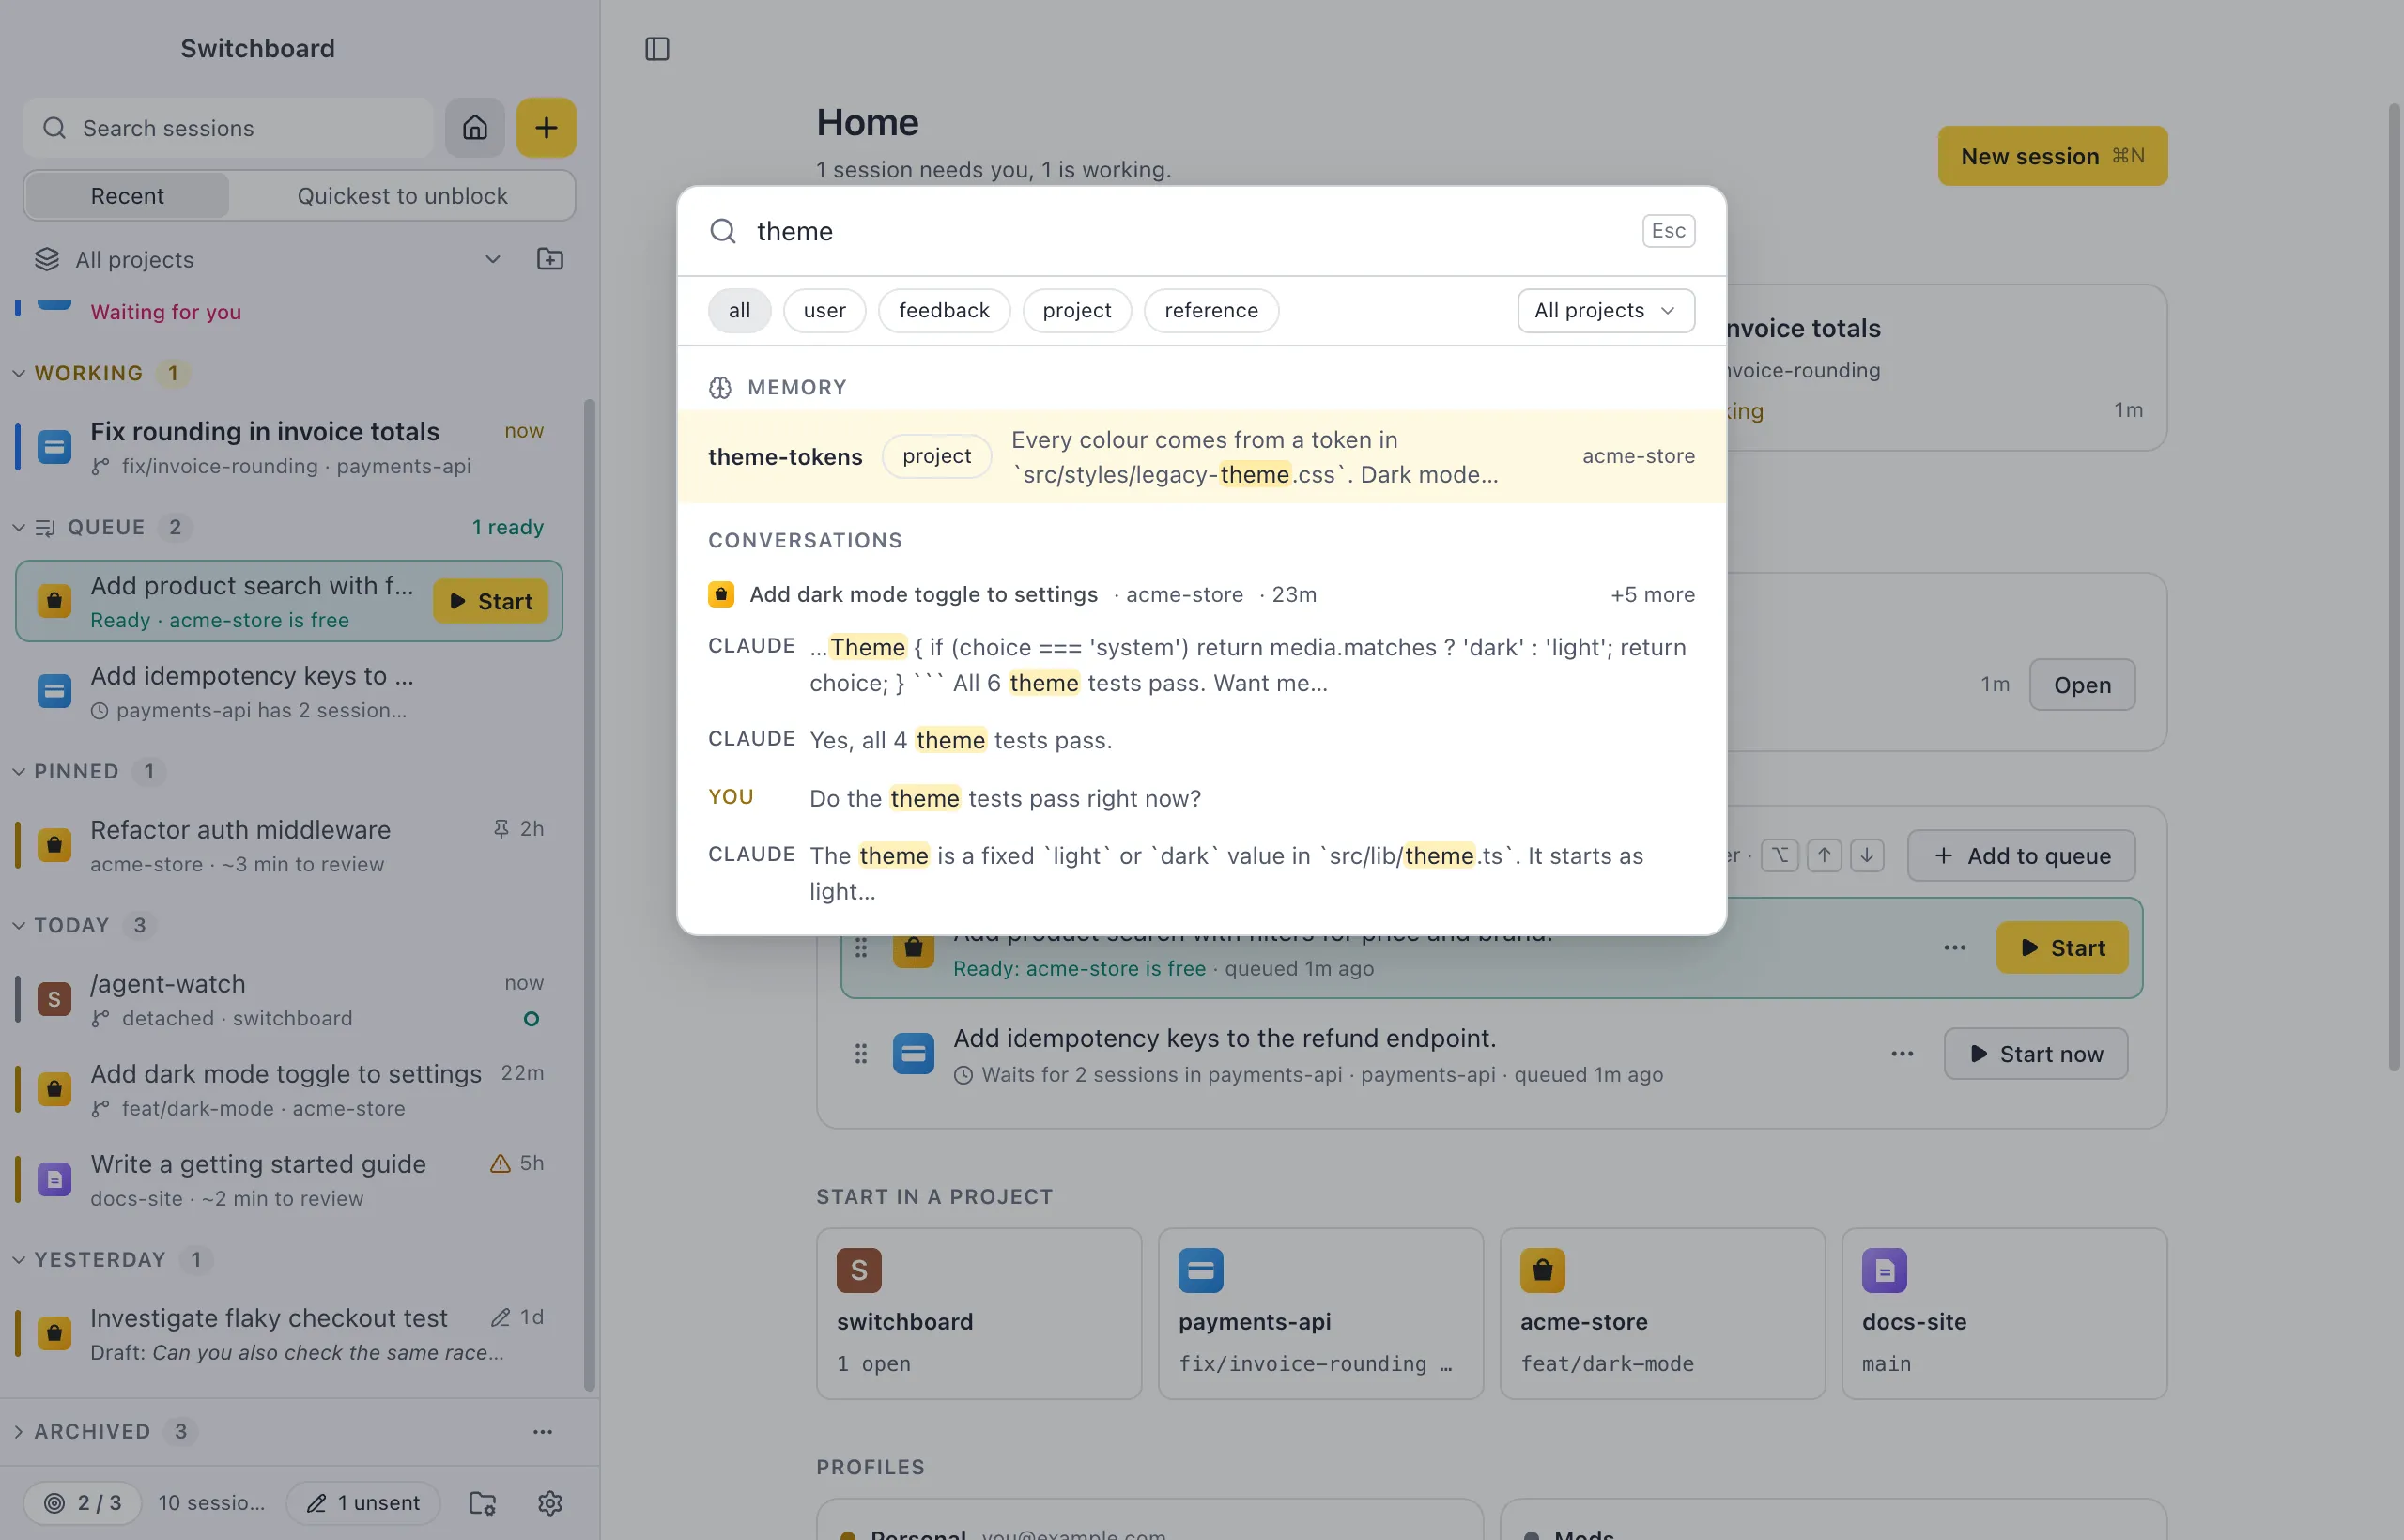Click the Esc button in search dialog

point(1668,231)
